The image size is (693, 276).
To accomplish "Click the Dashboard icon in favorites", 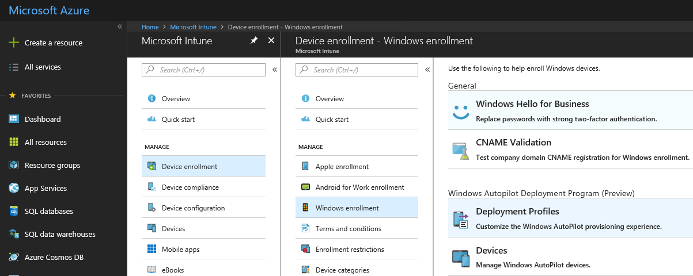I will pyautogui.click(x=14, y=119).
